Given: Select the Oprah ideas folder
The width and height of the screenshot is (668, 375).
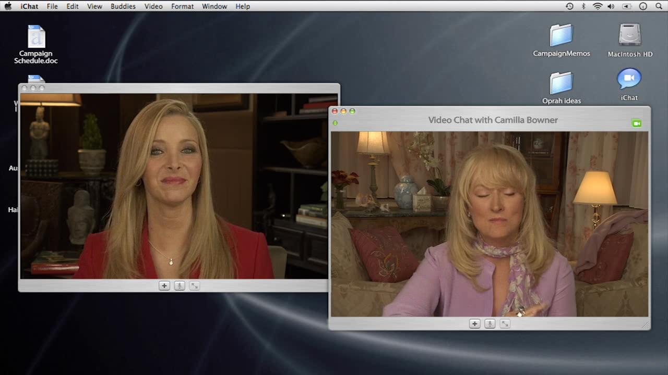Looking at the screenshot, I should 562,87.
